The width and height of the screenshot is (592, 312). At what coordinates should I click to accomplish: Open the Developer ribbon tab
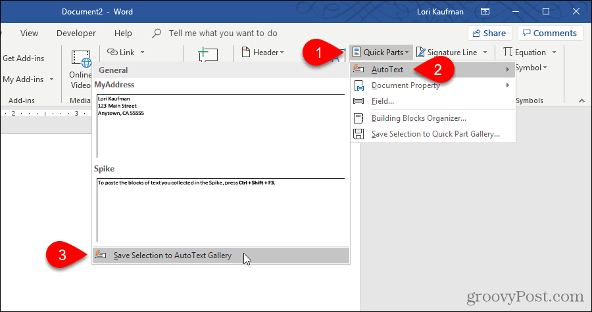tap(76, 33)
